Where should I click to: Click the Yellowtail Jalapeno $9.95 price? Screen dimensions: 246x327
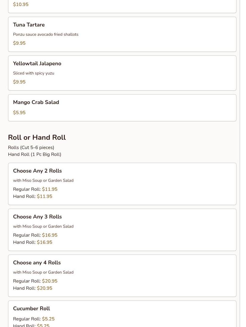pos(19,82)
